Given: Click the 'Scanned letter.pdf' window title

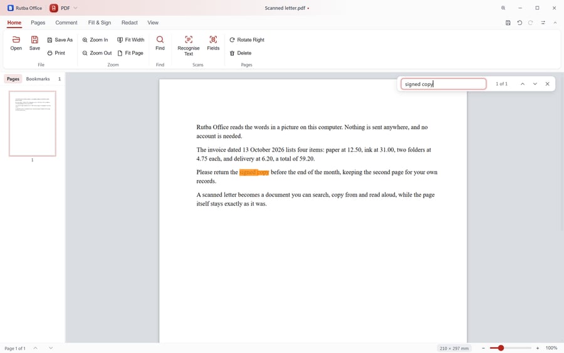Looking at the screenshot, I should pos(285,8).
